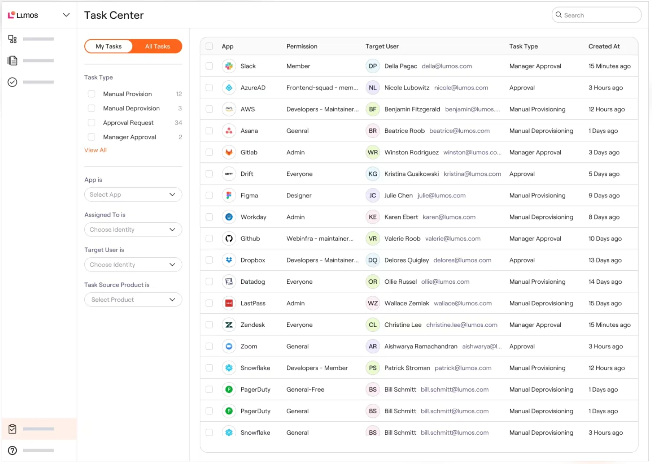Click the Created At column header
This screenshot has width=652, height=464.
[604, 46]
